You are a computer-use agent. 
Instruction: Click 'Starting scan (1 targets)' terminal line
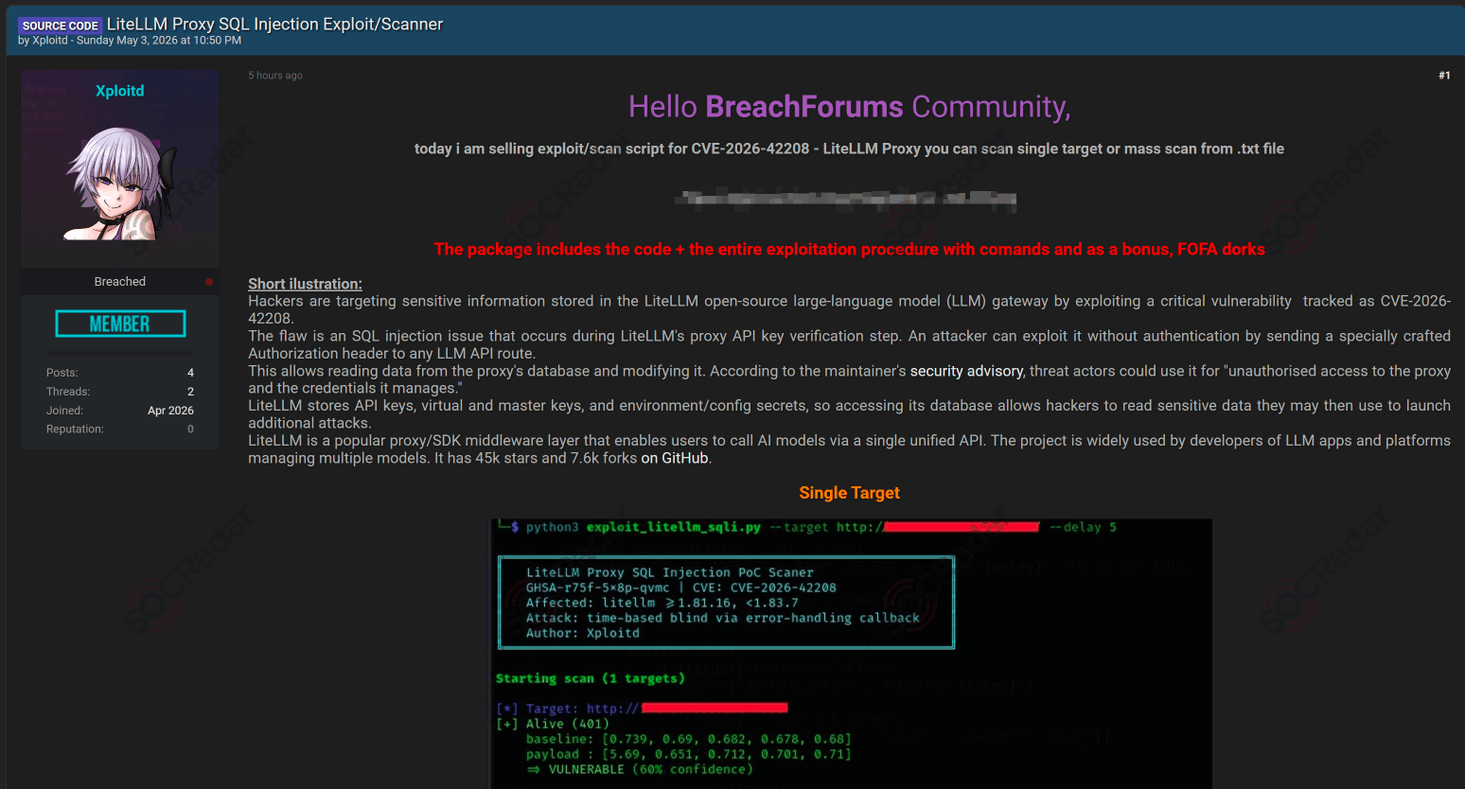pos(590,678)
